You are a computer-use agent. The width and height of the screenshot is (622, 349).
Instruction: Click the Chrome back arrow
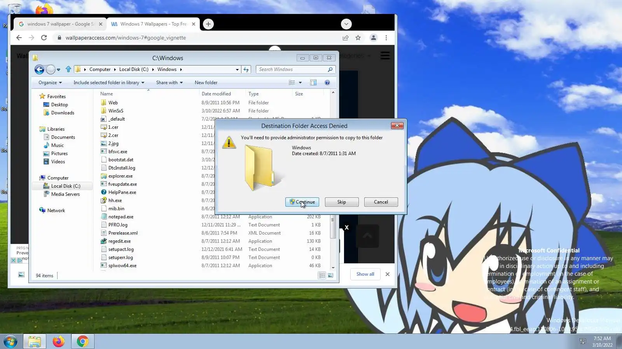pos(19,38)
